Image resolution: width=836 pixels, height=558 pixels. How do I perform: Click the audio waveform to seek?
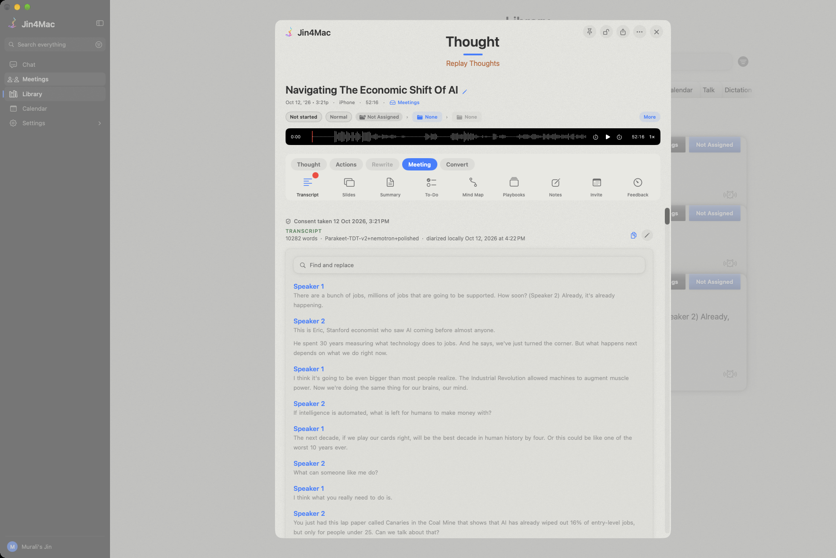tap(449, 137)
